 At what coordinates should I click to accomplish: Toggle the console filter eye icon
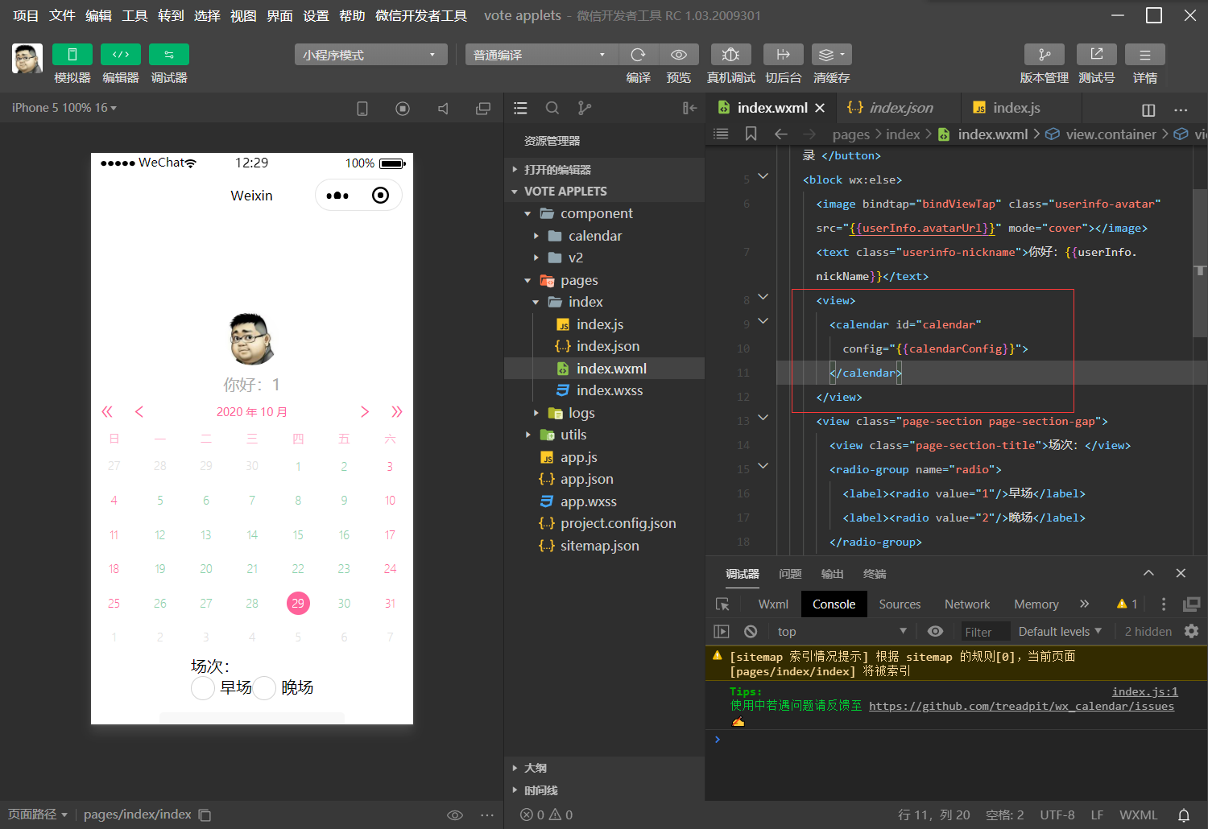pyautogui.click(x=934, y=631)
